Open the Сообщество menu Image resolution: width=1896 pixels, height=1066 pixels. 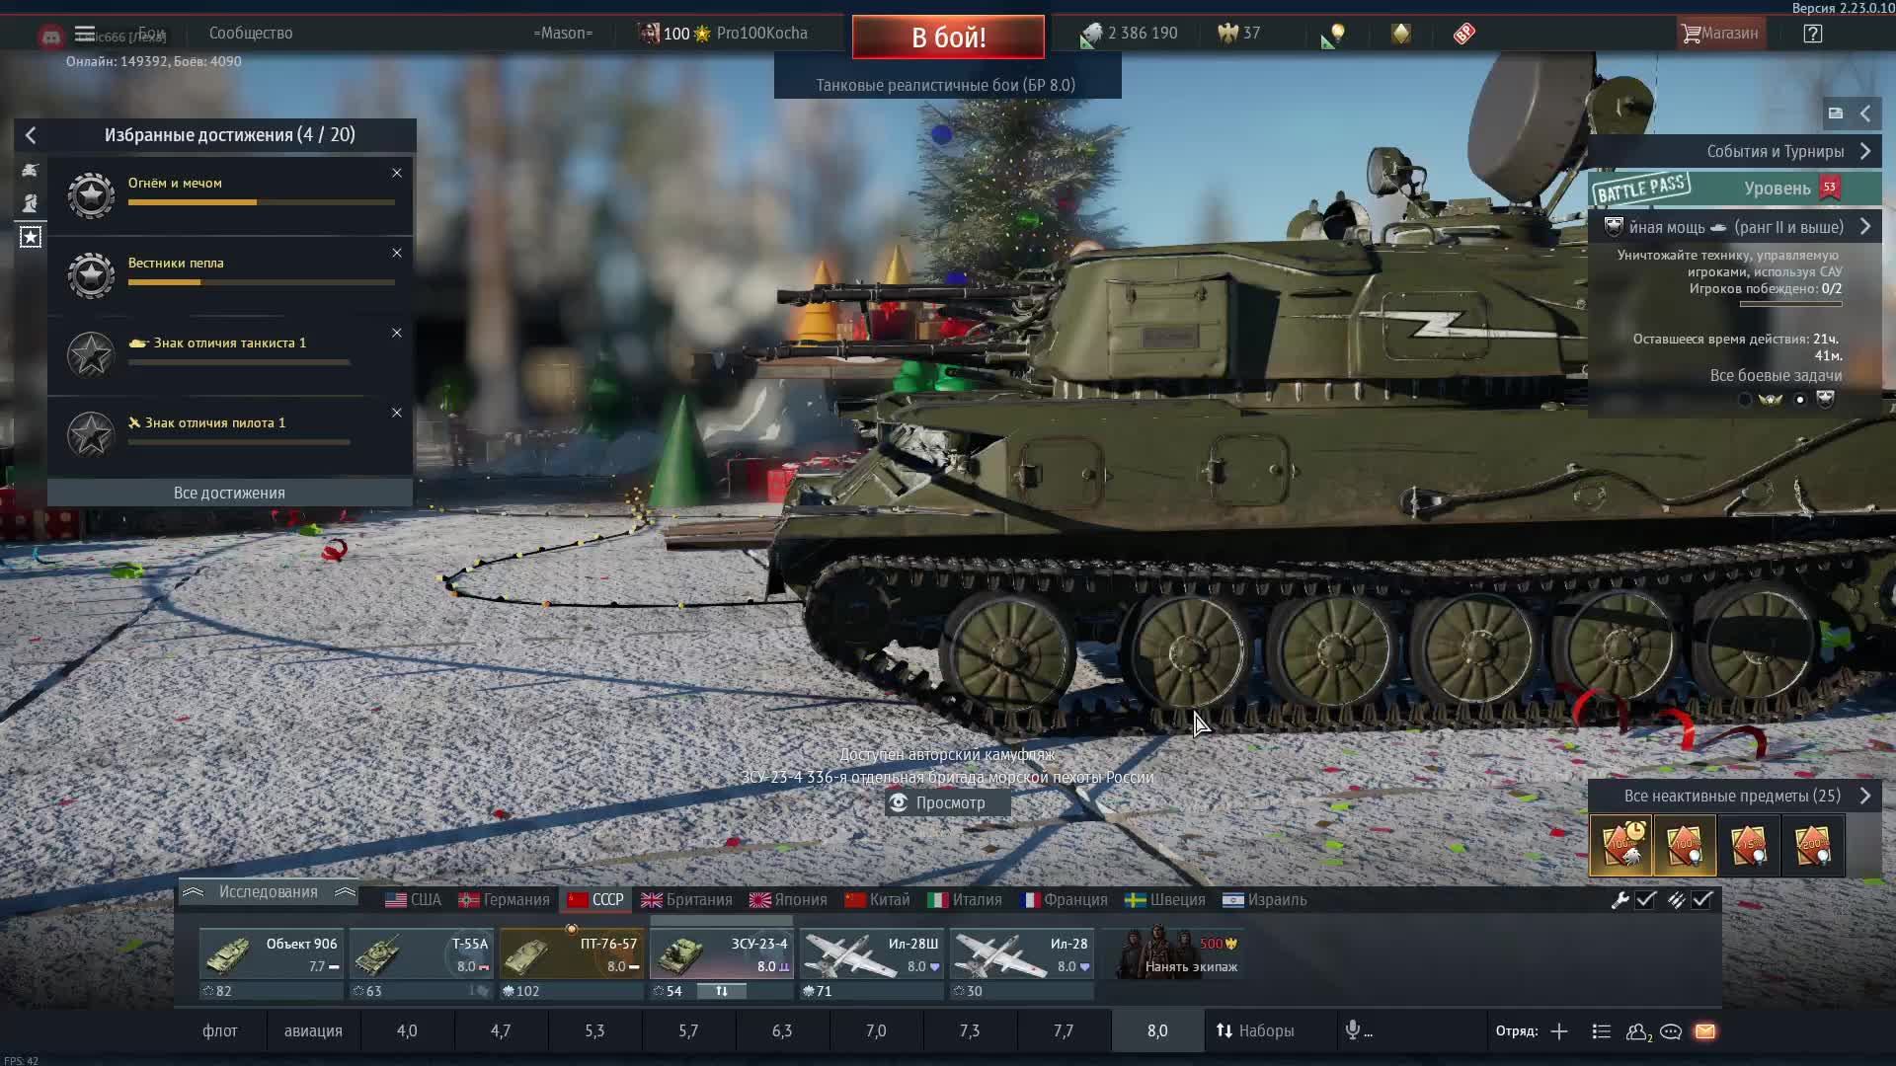[x=250, y=33]
